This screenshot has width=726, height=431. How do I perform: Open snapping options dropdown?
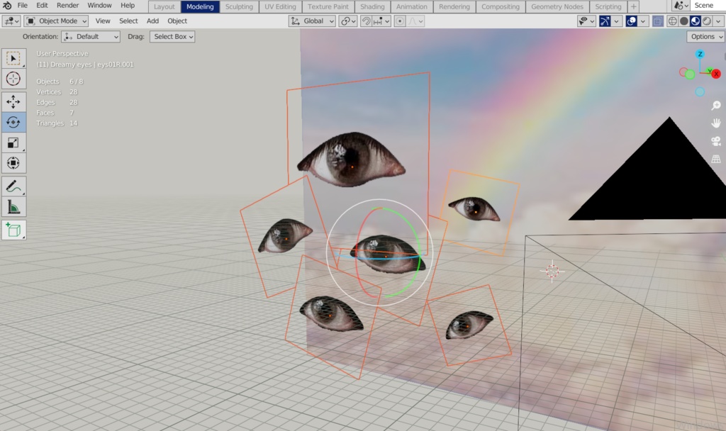coord(381,21)
